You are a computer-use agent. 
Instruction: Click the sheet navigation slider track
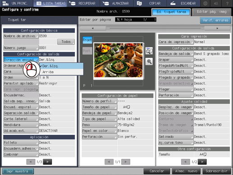click(155, 28)
